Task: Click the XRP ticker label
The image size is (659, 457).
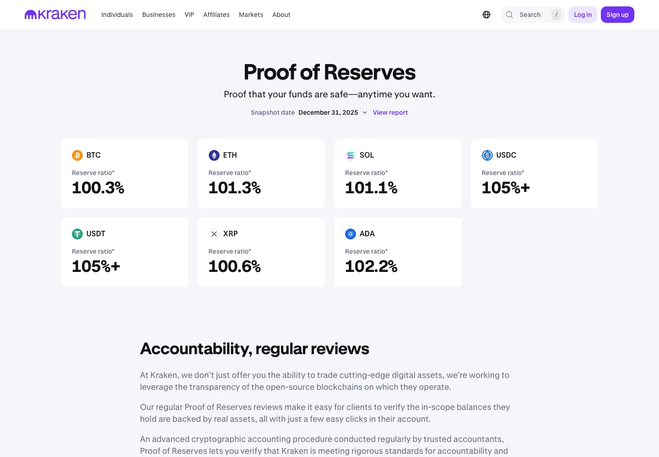Action: 230,234
